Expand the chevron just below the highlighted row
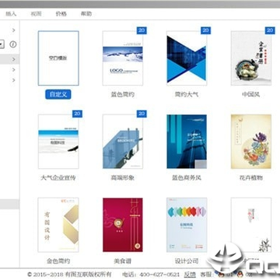The image size is (280, 280). point(13,70)
